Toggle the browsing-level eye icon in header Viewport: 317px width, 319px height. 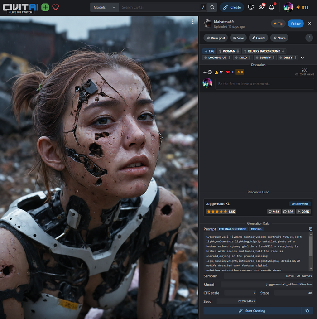pos(261,7)
